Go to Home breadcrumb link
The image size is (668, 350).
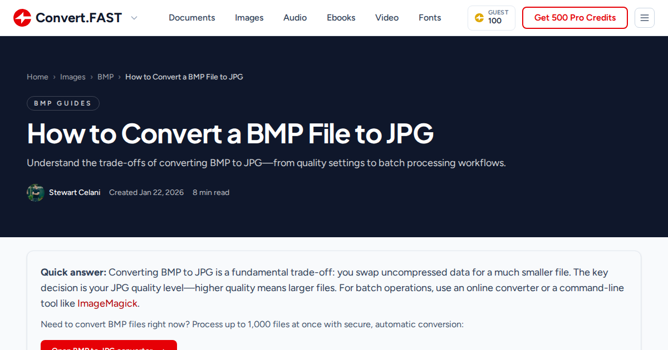point(37,77)
